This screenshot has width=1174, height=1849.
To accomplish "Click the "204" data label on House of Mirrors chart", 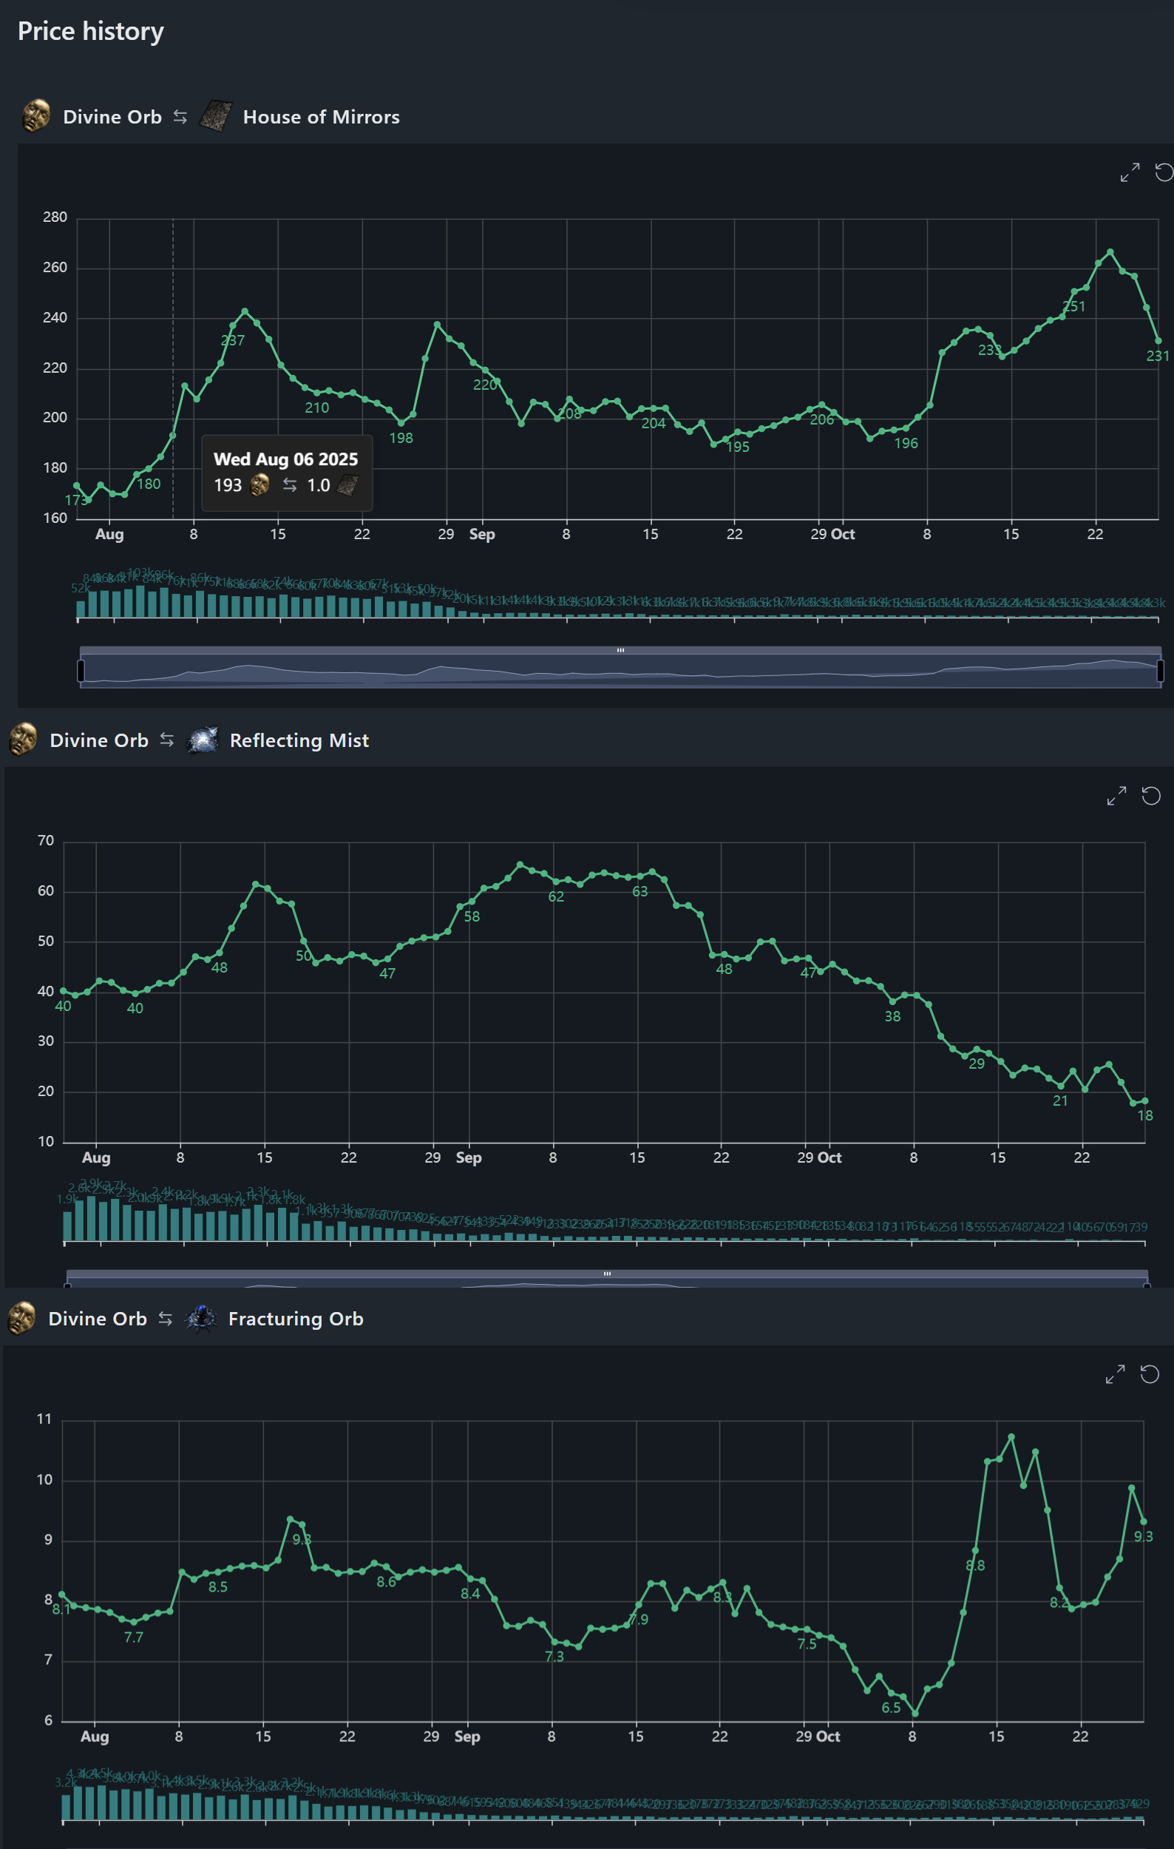I will point(654,423).
